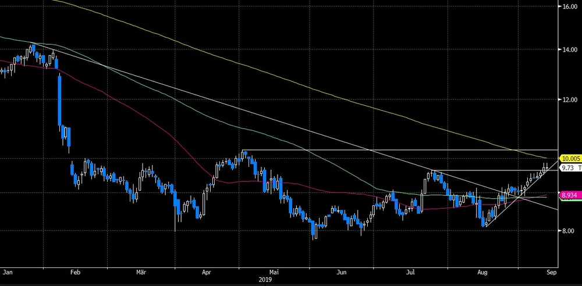Select the yellow 10.005 price tag
Image resolution: width=582 pixels, height=286 pixels.
pyautogui.click(x=571, y=158)
